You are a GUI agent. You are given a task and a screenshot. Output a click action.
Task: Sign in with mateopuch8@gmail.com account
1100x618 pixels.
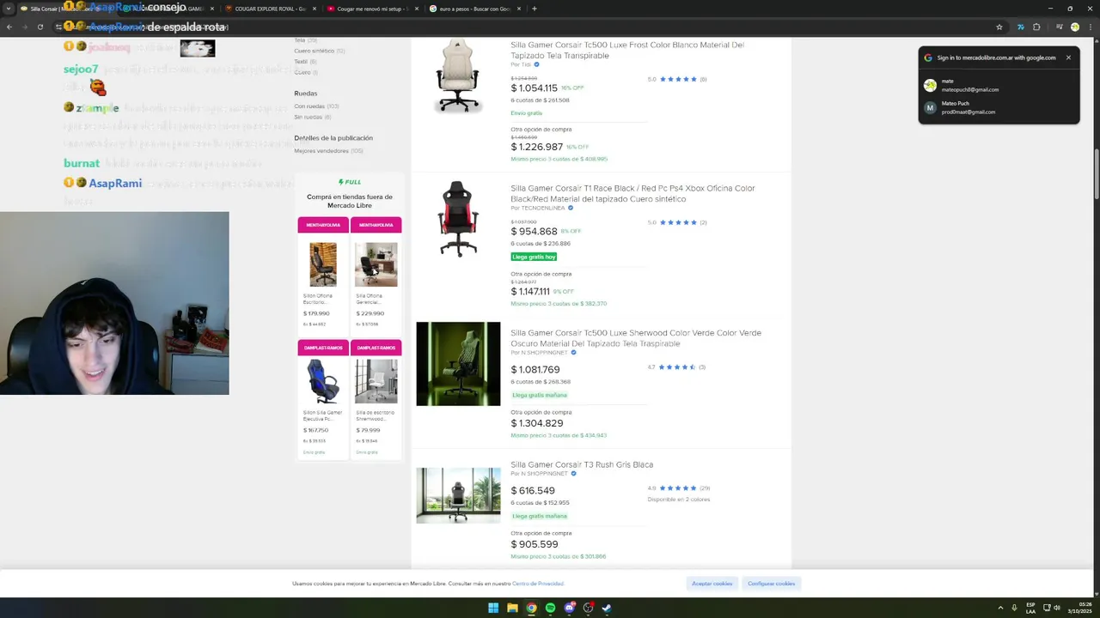[999, 85]
